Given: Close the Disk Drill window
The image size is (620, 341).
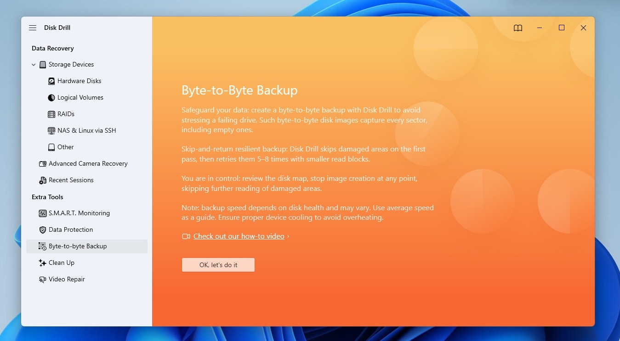Looking at the screenshot, I should (x=583, y=28).
